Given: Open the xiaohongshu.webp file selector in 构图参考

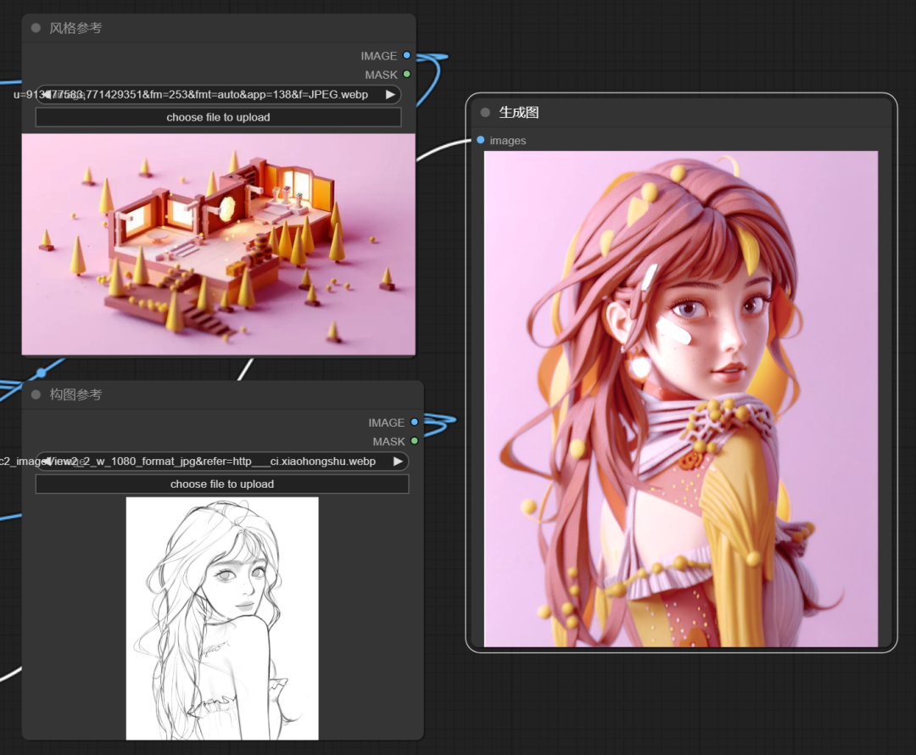Looking at the screenshot, I should coord(221,461).
